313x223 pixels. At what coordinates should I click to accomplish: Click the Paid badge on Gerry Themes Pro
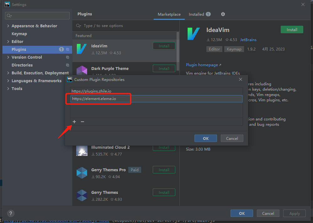[x=135, y=170]
